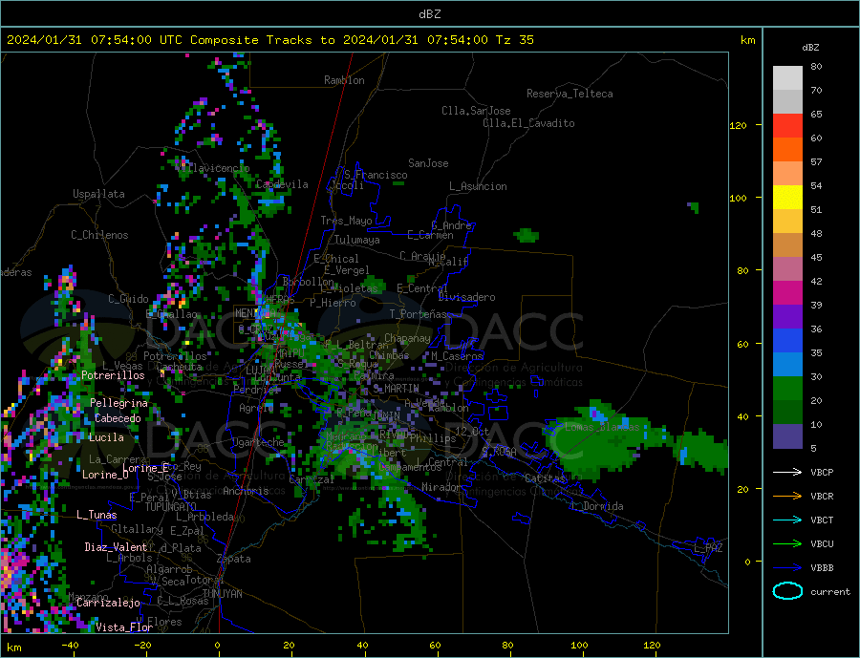Click the 'Phillips' map label
The image size is (860, 658).
click(433, 438)
